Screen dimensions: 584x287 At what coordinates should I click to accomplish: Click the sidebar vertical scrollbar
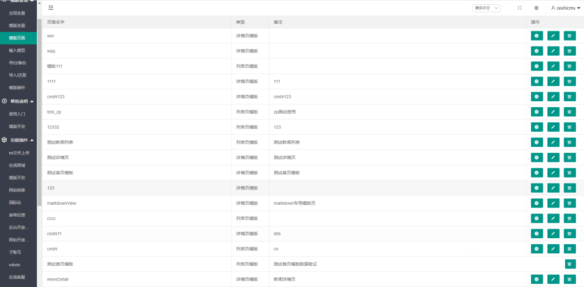39,108
